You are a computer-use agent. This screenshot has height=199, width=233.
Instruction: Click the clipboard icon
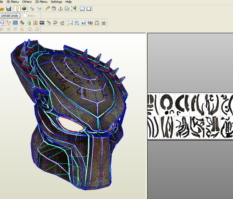(x=97, y=23)
